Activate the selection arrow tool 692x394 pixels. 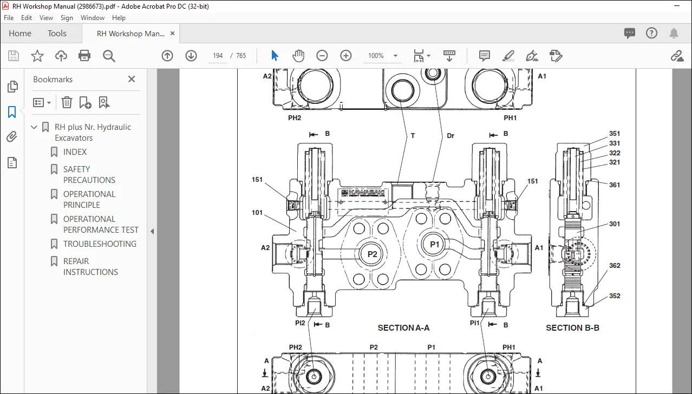275,56
